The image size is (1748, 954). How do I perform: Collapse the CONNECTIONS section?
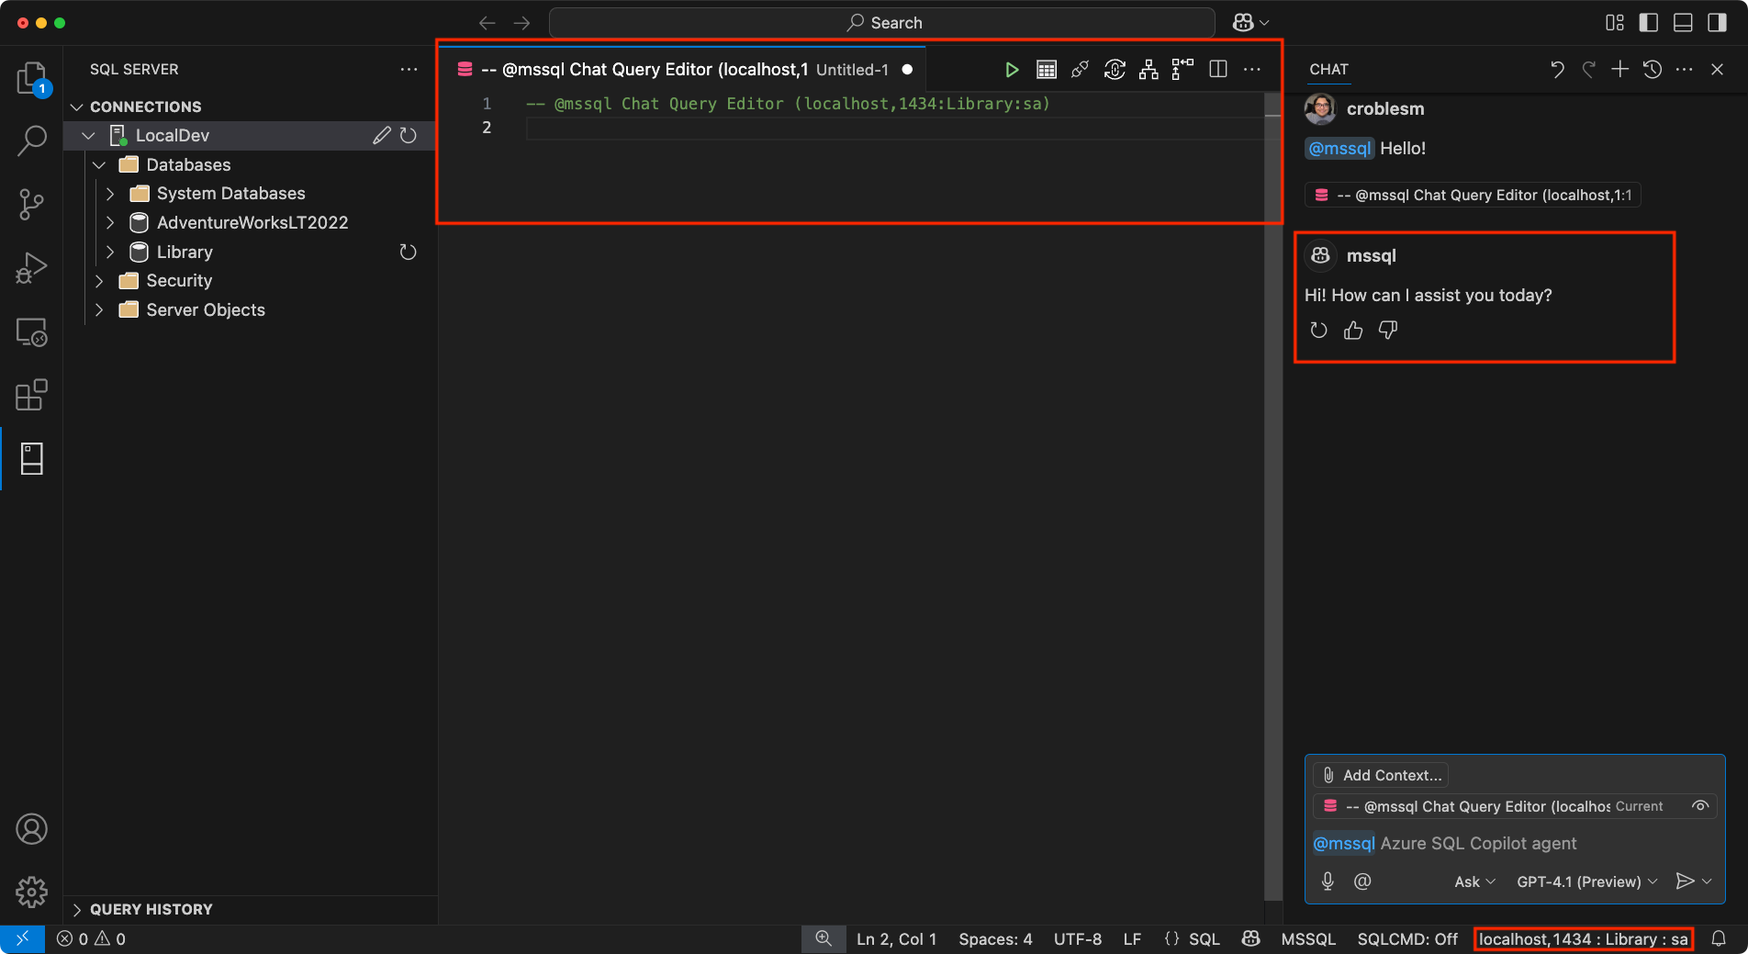pos(77,107)
